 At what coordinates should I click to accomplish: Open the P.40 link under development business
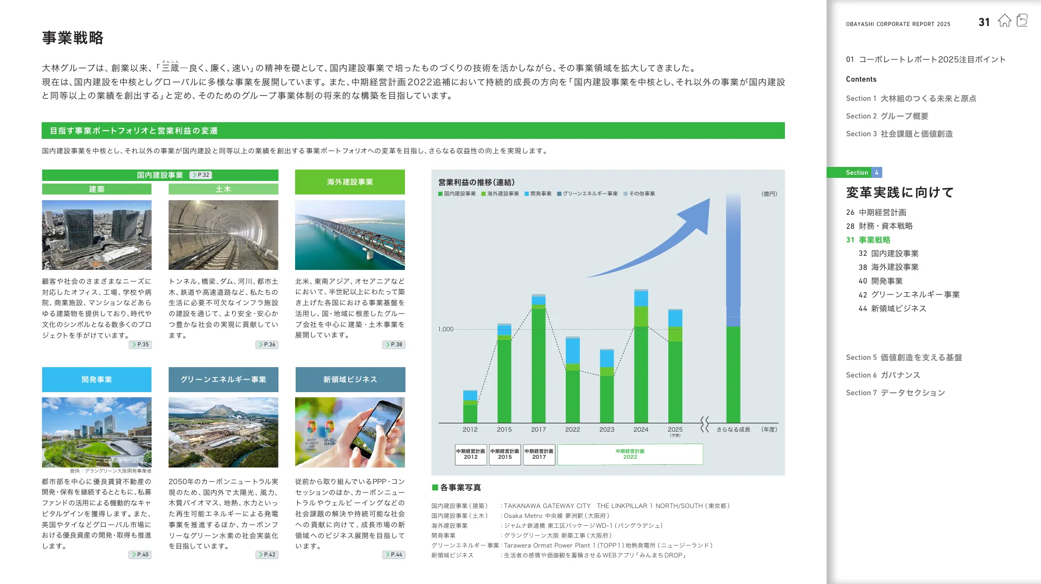140,555
